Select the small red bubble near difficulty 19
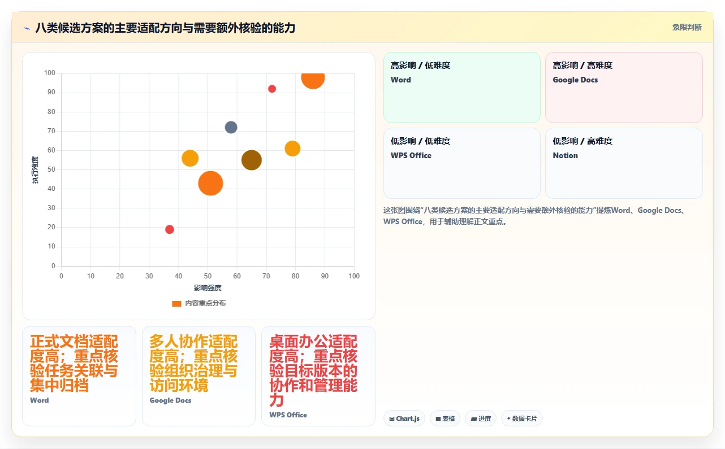 pyautogui.click(x=170, y=229)
